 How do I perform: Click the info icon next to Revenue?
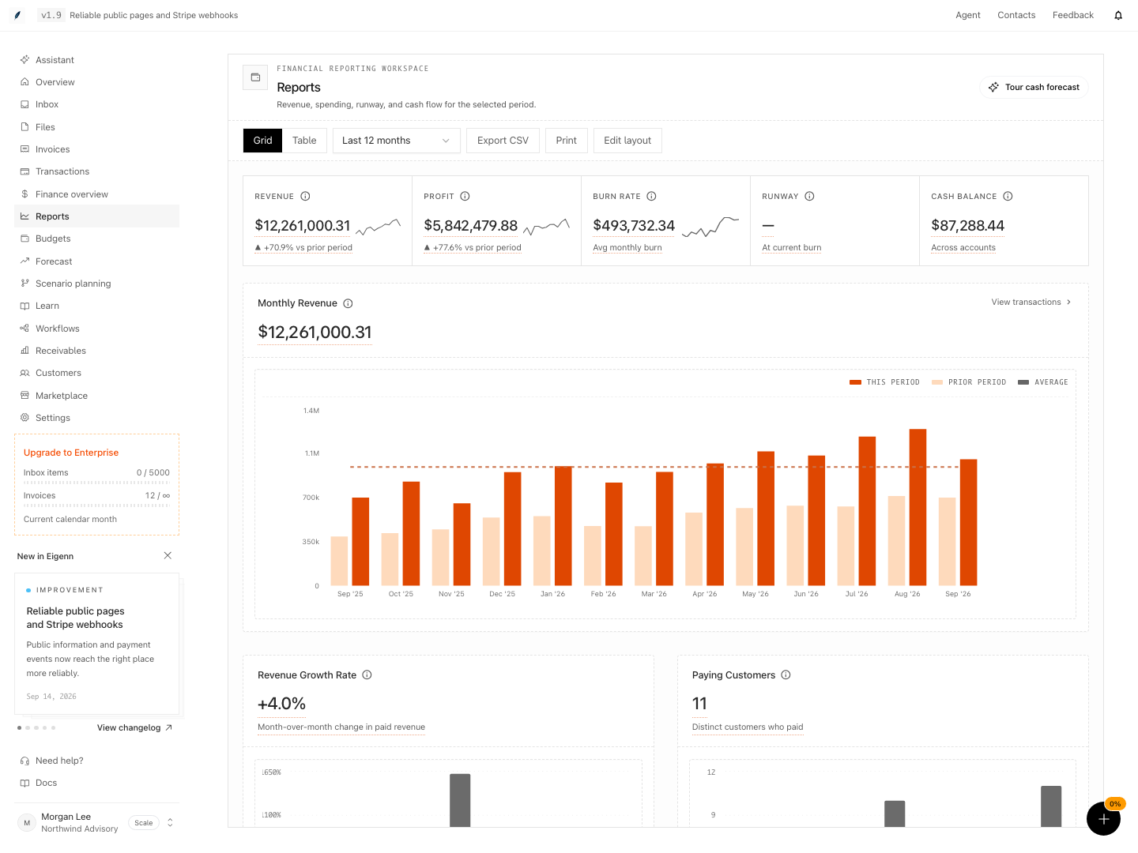tap(305, 197)
